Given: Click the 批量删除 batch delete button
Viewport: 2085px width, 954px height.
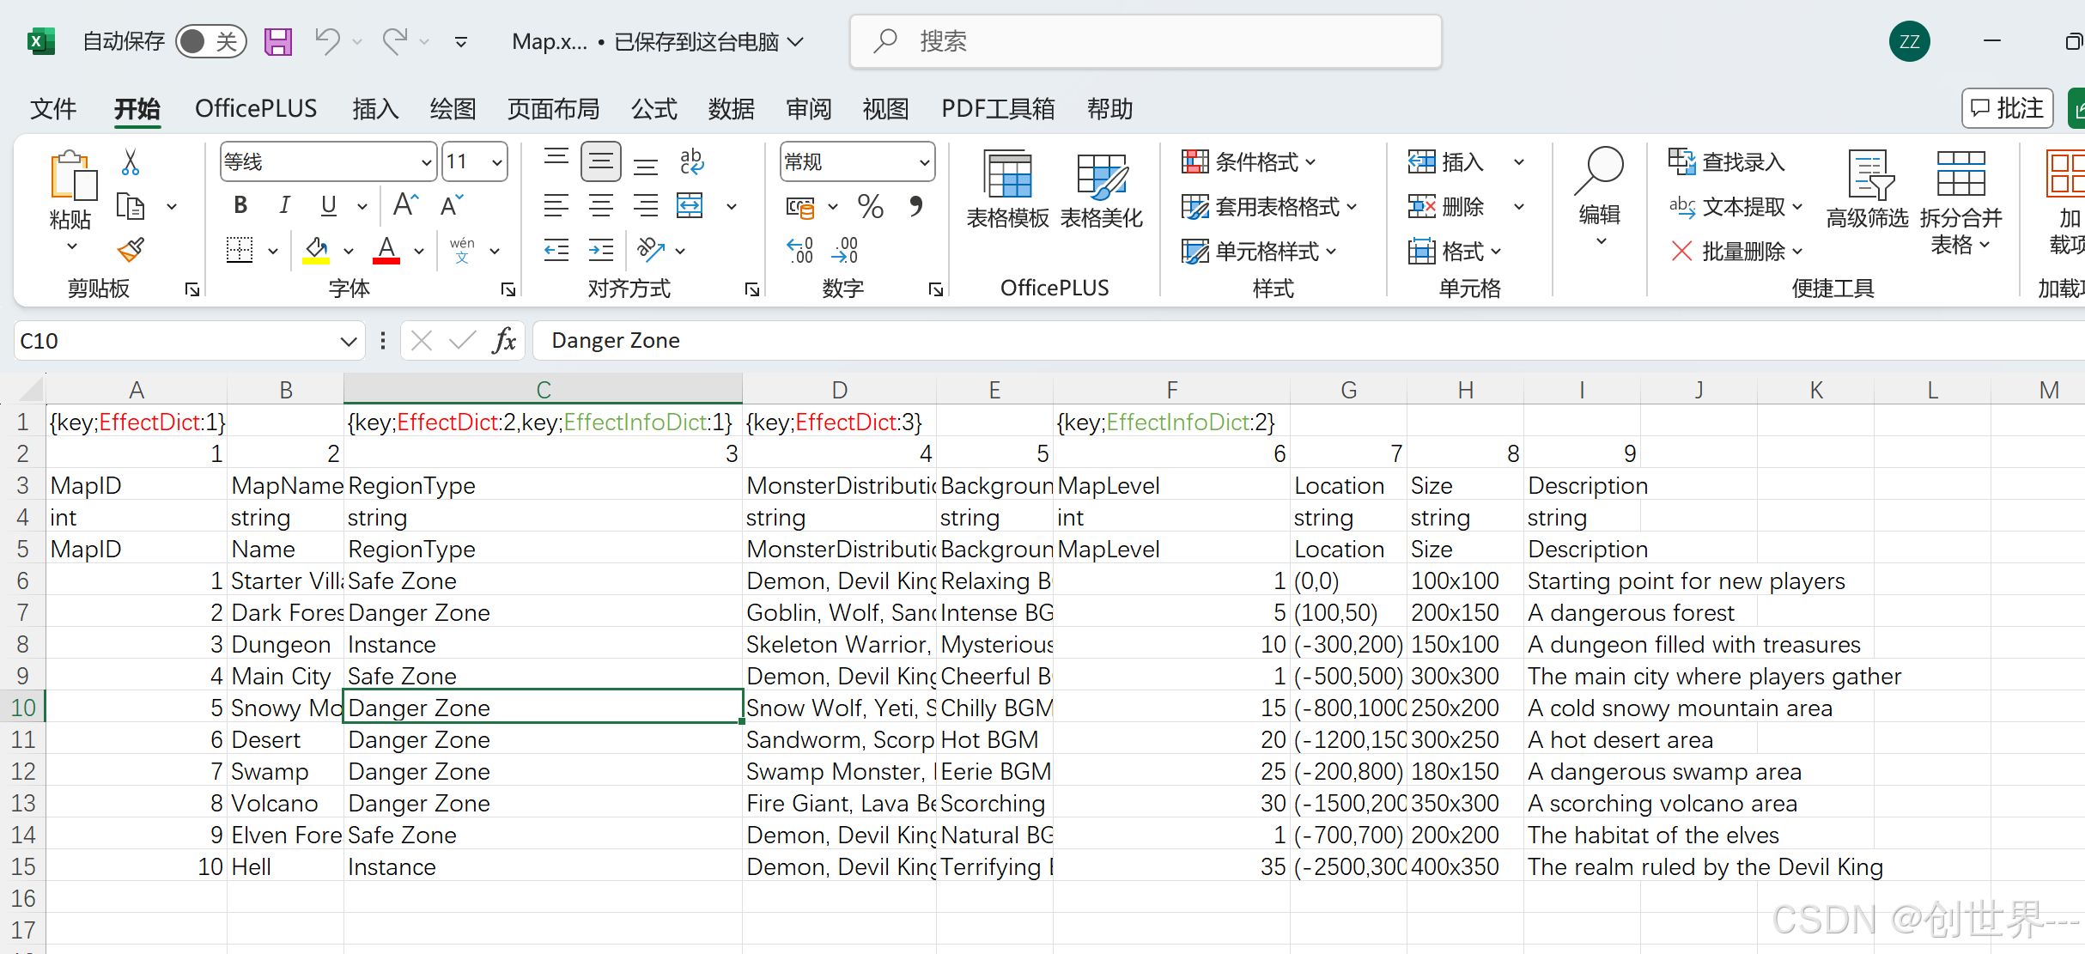Looking at the screenshot, I should [x=1736, y=252].
